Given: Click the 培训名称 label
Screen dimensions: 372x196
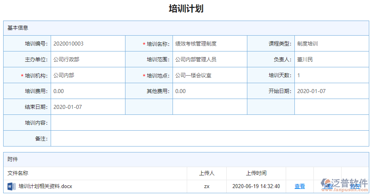Looking at the screenshot, I should [x=158, y=44].
